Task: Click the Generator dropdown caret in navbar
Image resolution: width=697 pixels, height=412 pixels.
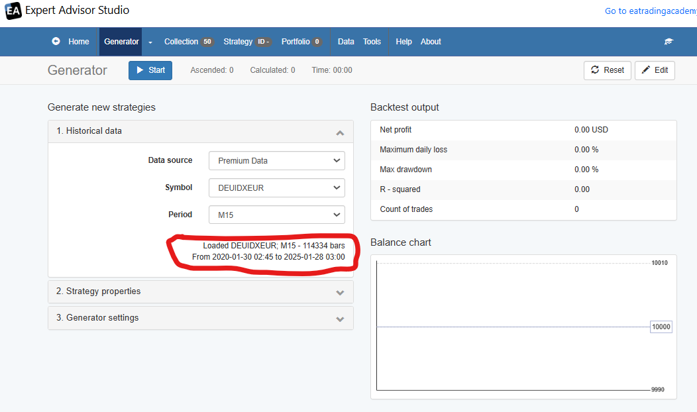Action: tap(150, 42)
